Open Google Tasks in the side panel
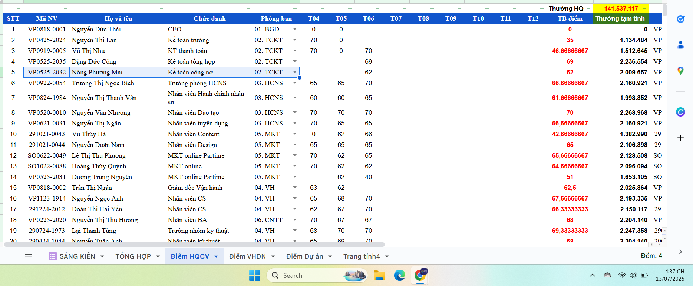 (x=680, y=19)
